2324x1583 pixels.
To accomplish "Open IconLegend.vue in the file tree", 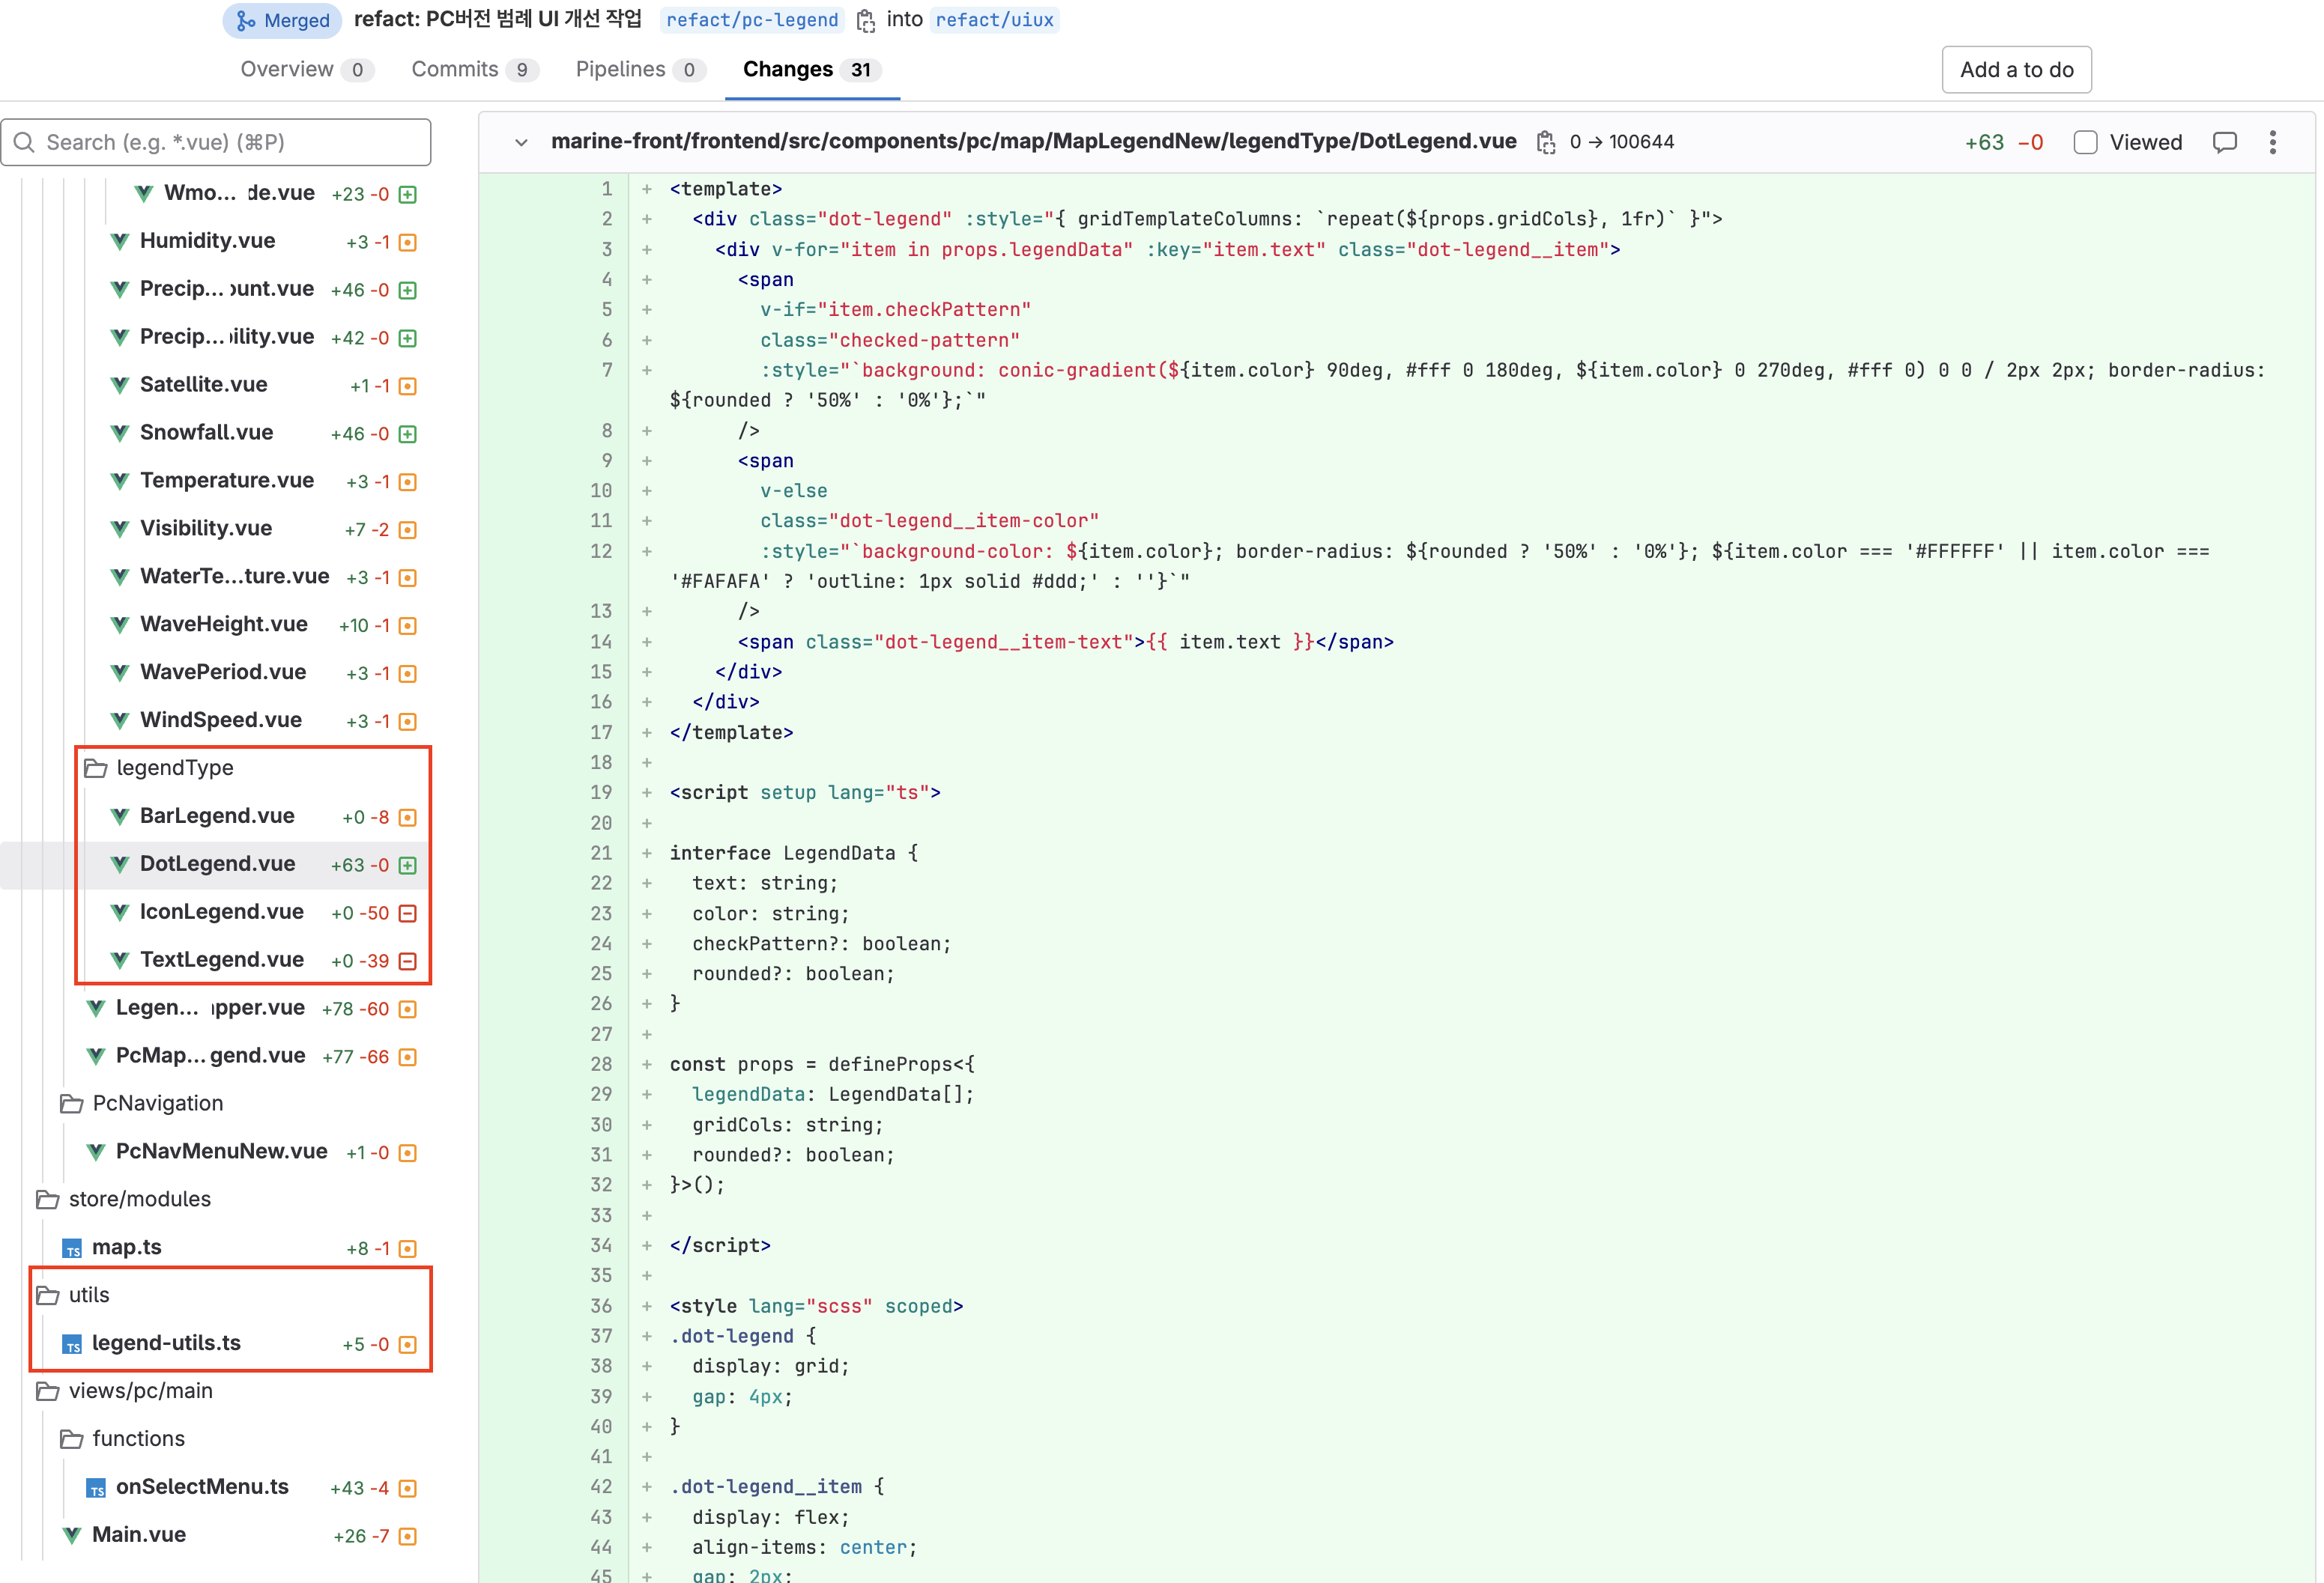I will (221, 911).
